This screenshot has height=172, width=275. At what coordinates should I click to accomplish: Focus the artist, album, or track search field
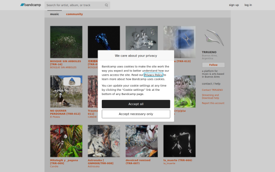pos(77,5)
